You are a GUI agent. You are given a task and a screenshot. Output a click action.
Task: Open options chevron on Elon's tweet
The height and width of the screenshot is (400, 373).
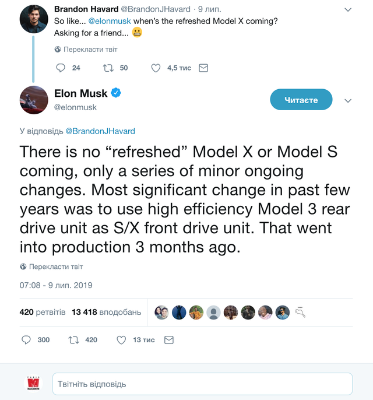(x=348, y=100)
